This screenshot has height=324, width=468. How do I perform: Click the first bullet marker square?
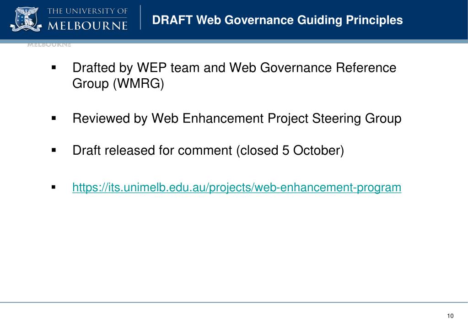click(54, 67)
